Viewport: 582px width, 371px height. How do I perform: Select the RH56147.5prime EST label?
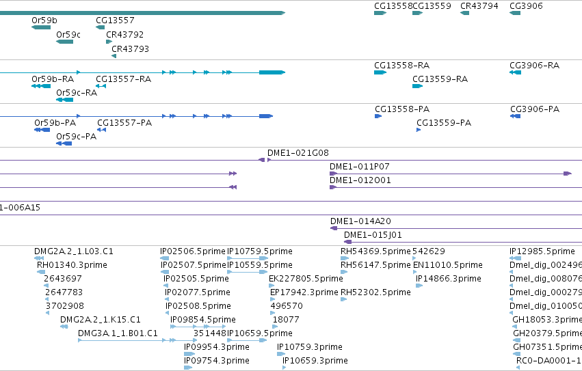click(375, 265)
